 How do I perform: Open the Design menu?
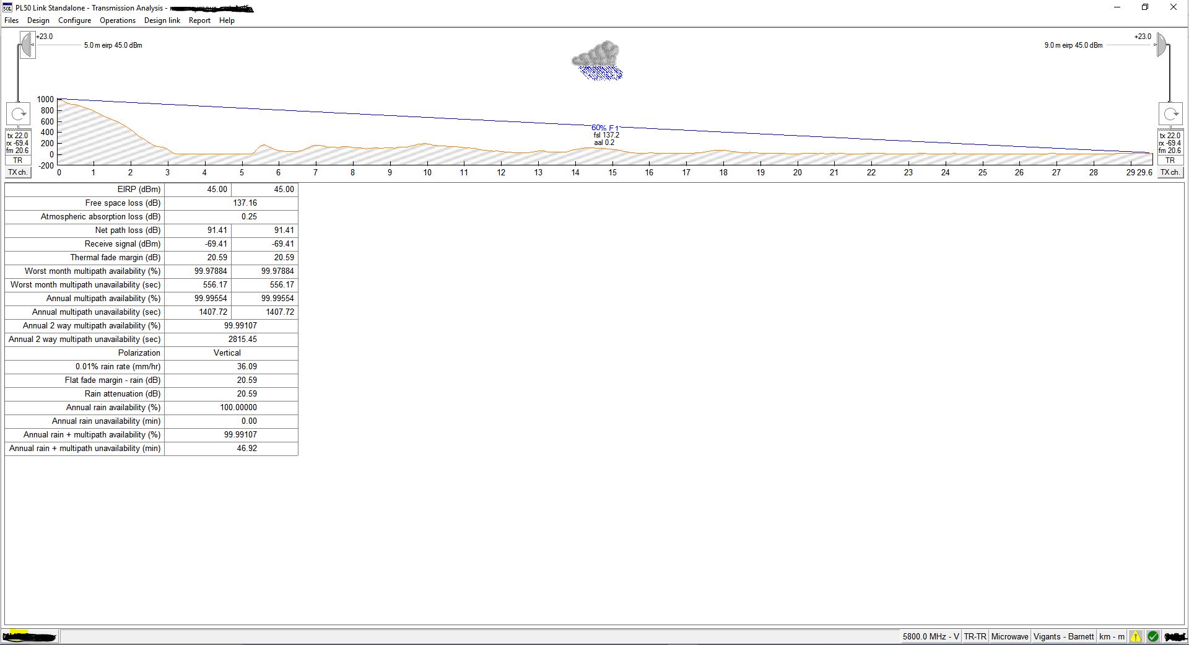(38, 20)
